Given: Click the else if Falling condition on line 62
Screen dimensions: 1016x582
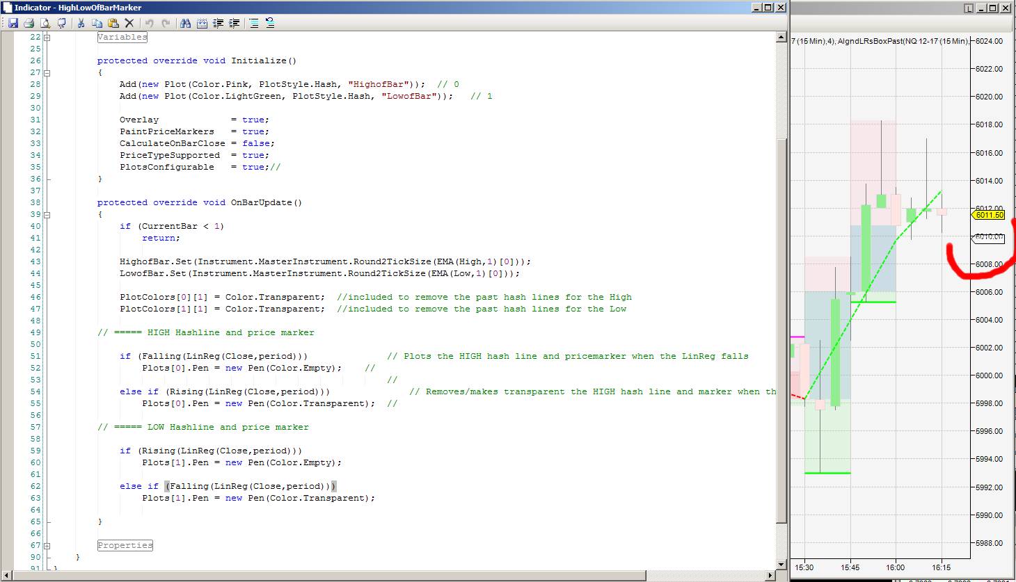Looking at the screenshot, I should tap(228, 486).
